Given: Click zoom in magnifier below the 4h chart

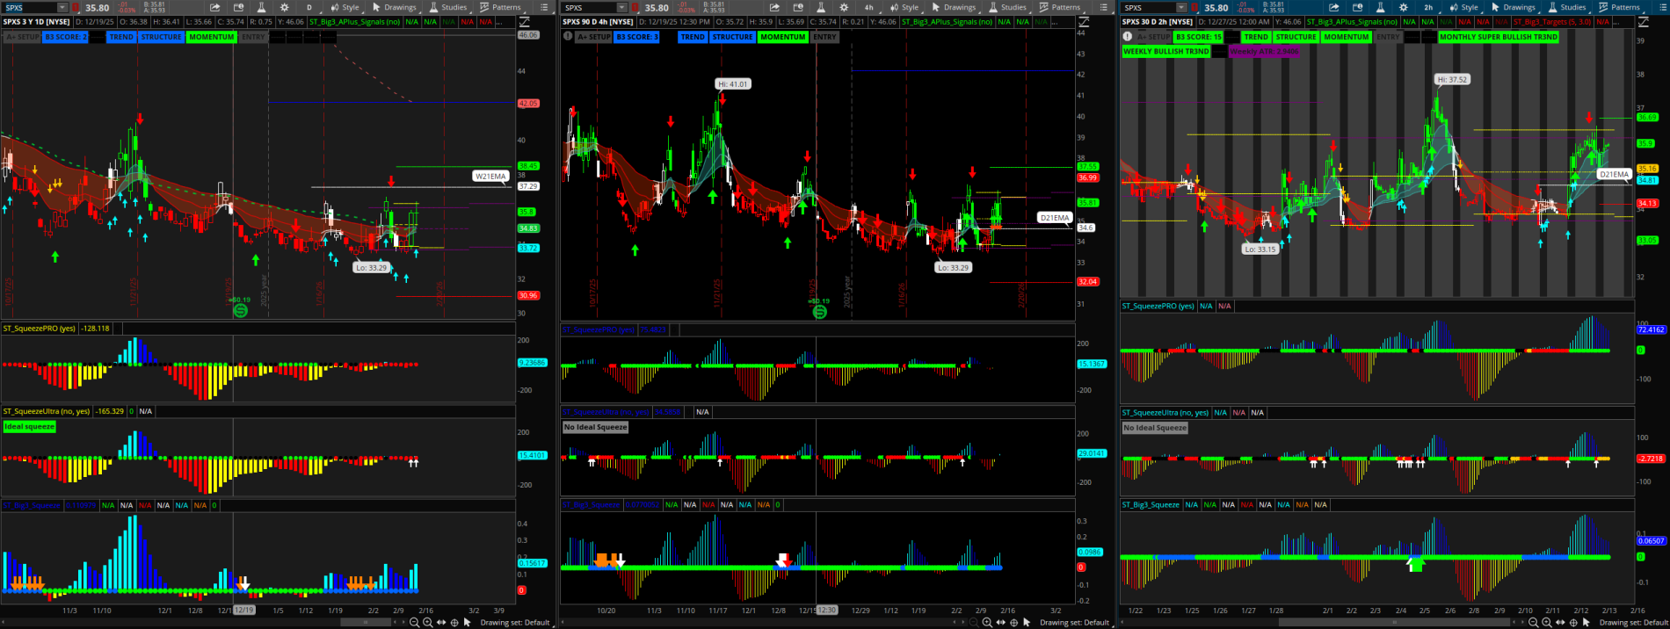Looking at the screenshot, I should 987,622.
